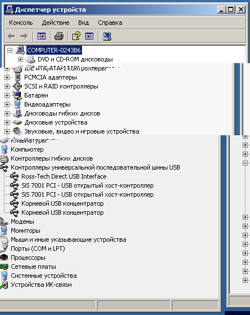Select Видеоадаптеры label
250x315 pixels.
[47, 104]
